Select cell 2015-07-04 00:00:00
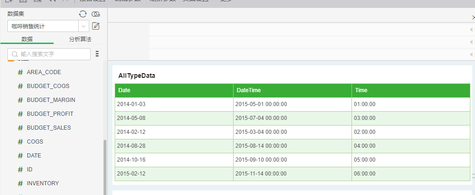This screenshot has width=475, height=195. click(x=292, y=118)
